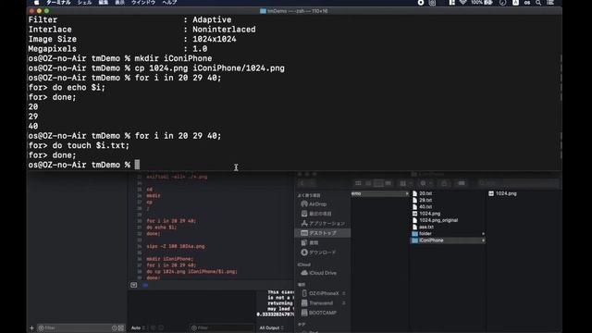Expand the folder item chevron
592x333 pixels.
(x=483, y=234)
